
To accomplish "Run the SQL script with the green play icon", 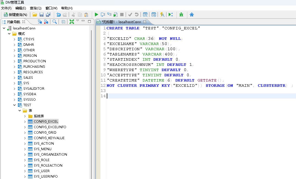I will coord(96,15).
